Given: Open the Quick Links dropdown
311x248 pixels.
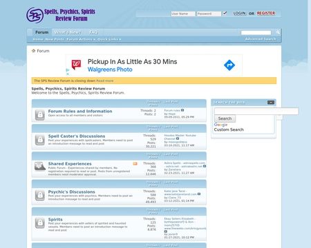Looking at the screenshot, I should 109,39.
